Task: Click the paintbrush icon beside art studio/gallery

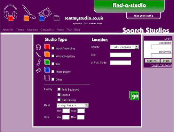Action: [x=38, y=55]
